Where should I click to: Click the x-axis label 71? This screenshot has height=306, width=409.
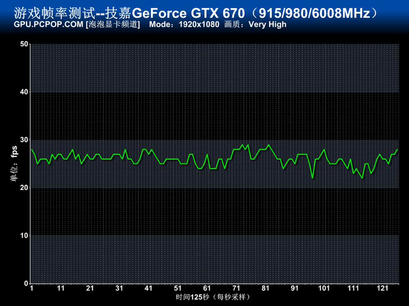(236, 288)
